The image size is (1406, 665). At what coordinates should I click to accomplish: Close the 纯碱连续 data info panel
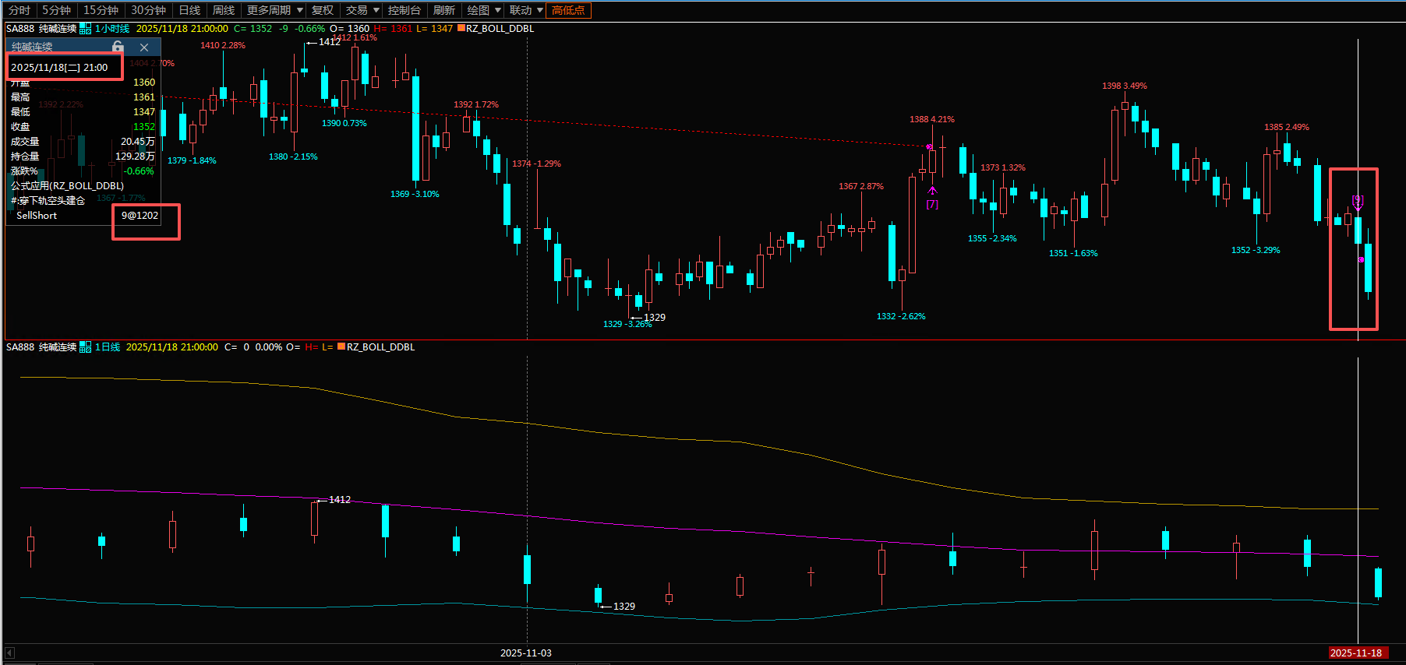144,47
